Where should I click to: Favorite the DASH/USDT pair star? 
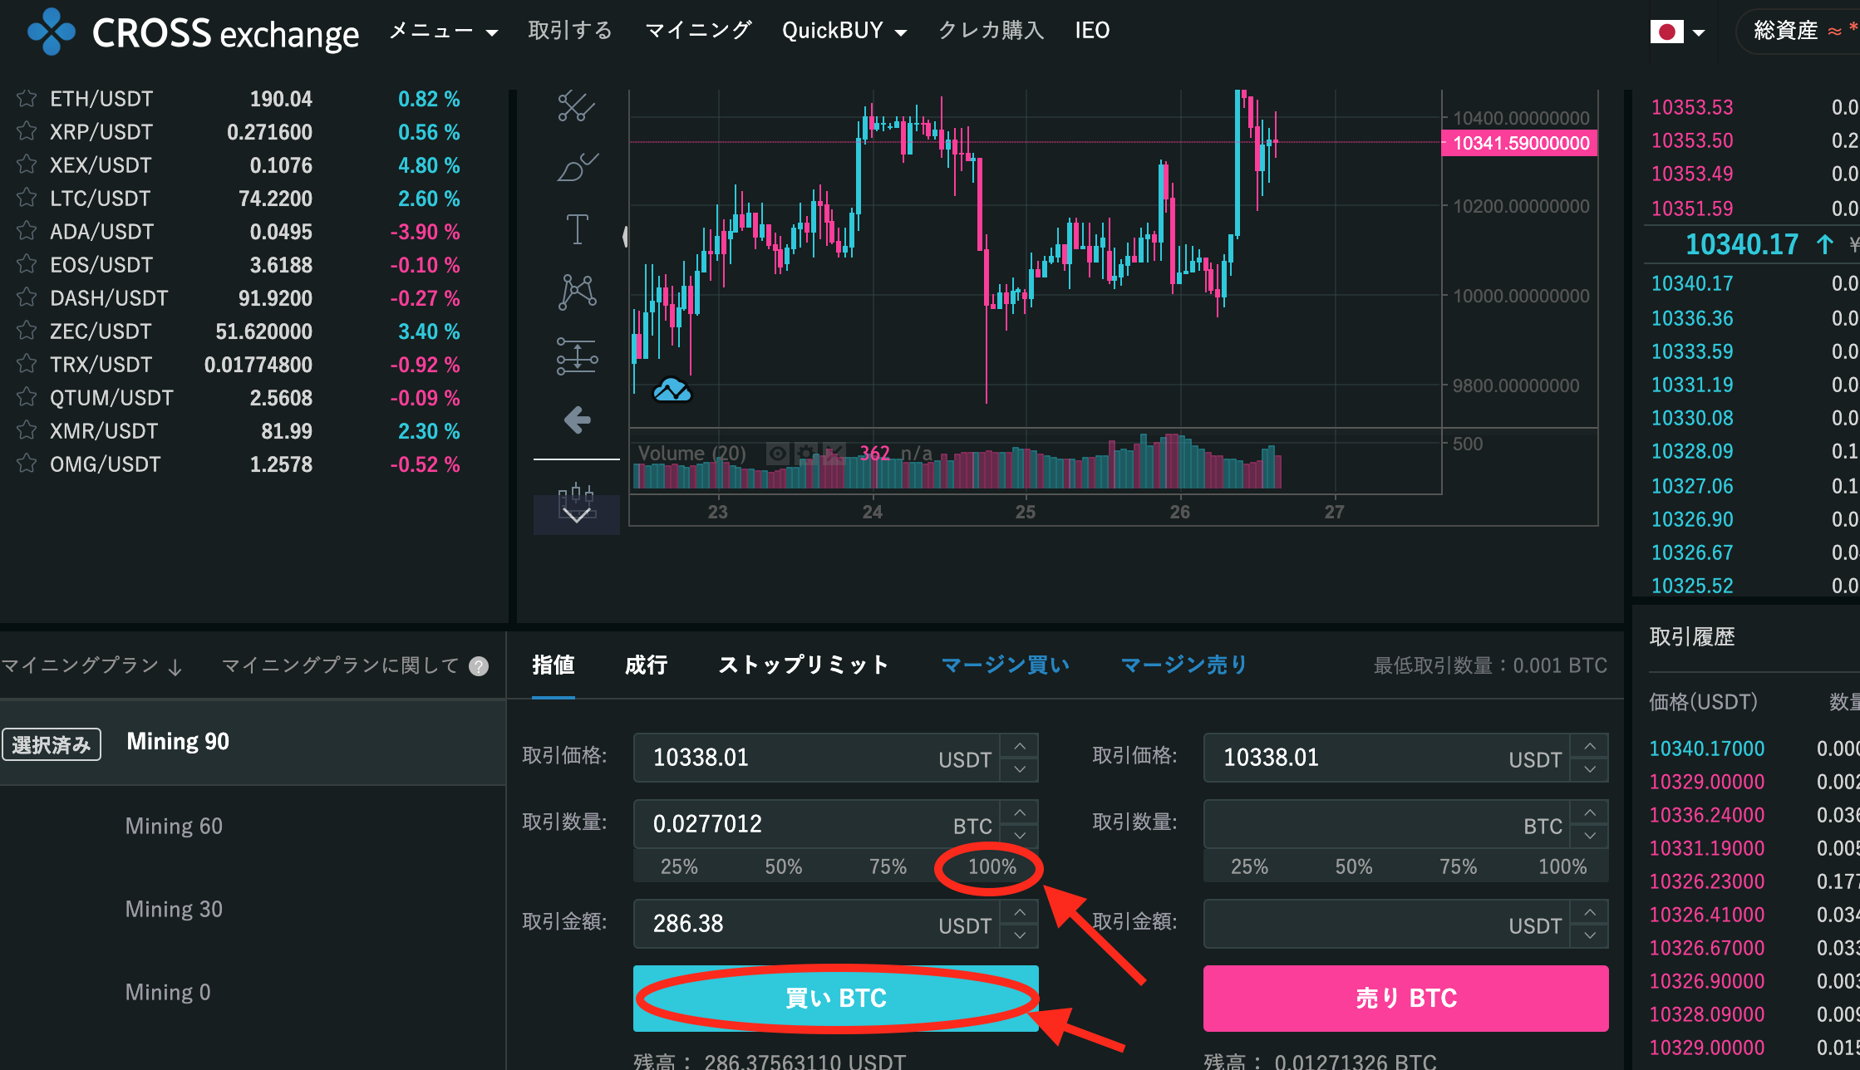tap(27, 297)
